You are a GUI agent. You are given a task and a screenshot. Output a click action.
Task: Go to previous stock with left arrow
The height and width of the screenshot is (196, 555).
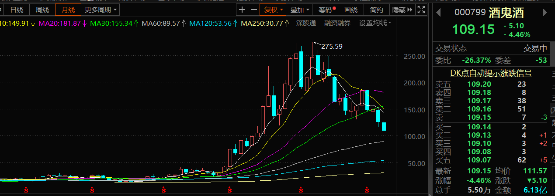coord(439,12)
